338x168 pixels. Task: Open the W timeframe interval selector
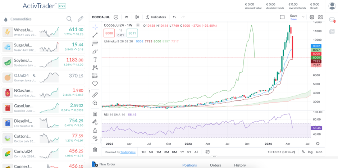[127, 17]
